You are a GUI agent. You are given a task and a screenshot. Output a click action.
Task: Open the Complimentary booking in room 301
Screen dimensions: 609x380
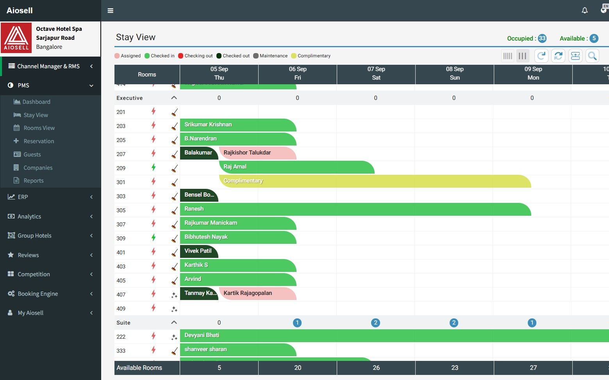(375, 181)
